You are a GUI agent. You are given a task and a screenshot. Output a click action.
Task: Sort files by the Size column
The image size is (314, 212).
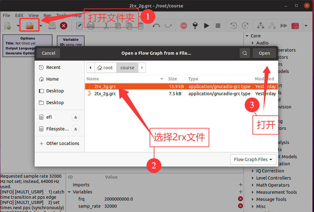176,79
